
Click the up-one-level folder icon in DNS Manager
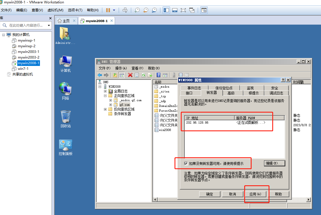click(x=115, y=75)
